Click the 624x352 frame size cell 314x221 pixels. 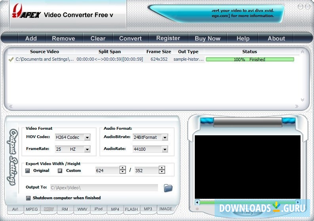pos(159,60)
